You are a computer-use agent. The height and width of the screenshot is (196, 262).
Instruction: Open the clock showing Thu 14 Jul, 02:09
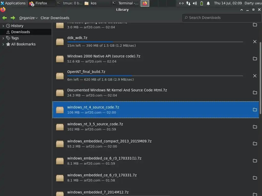[x=228, y=3]
